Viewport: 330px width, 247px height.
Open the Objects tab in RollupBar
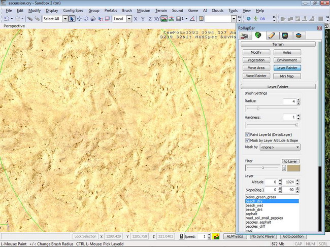[245, 36]
